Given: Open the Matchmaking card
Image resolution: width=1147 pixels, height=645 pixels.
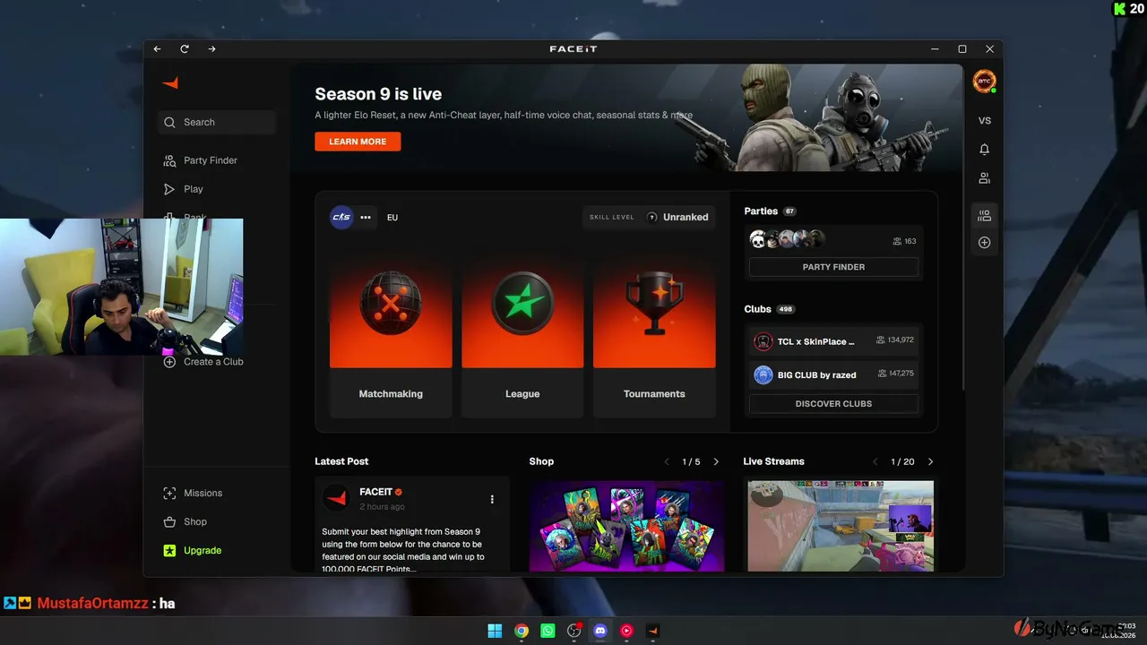Looking at the screenshot, I should coord(391,335).
